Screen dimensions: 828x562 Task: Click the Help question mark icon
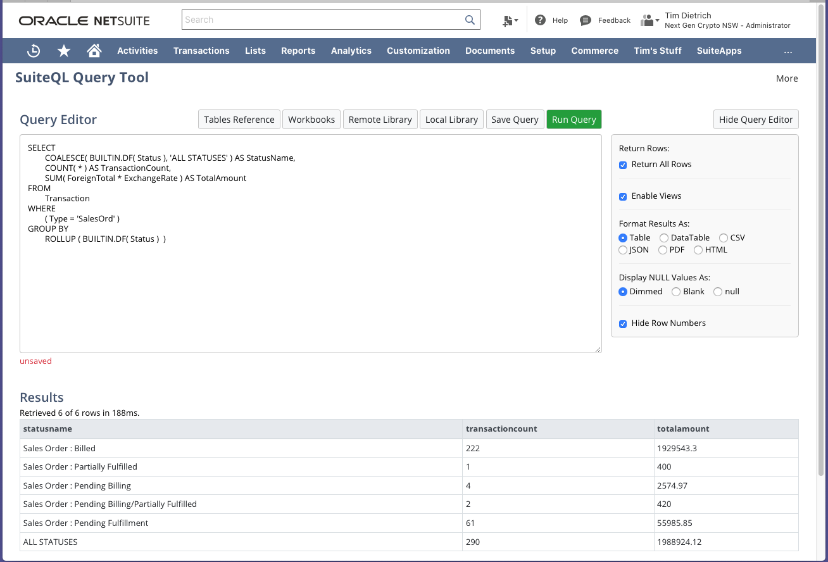coord(540,20)
